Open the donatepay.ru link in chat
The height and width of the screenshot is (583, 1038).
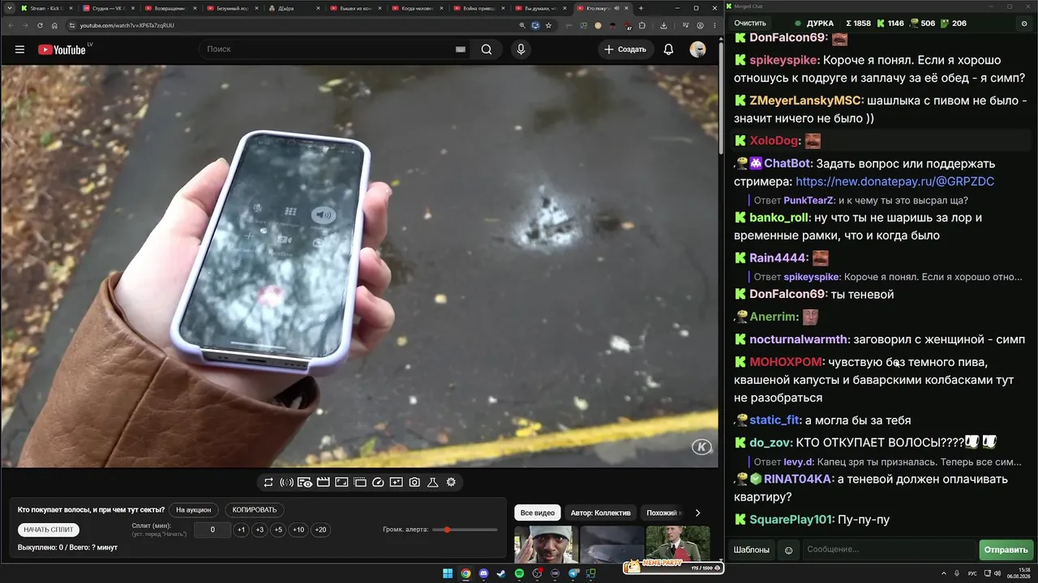pos(894,181)
